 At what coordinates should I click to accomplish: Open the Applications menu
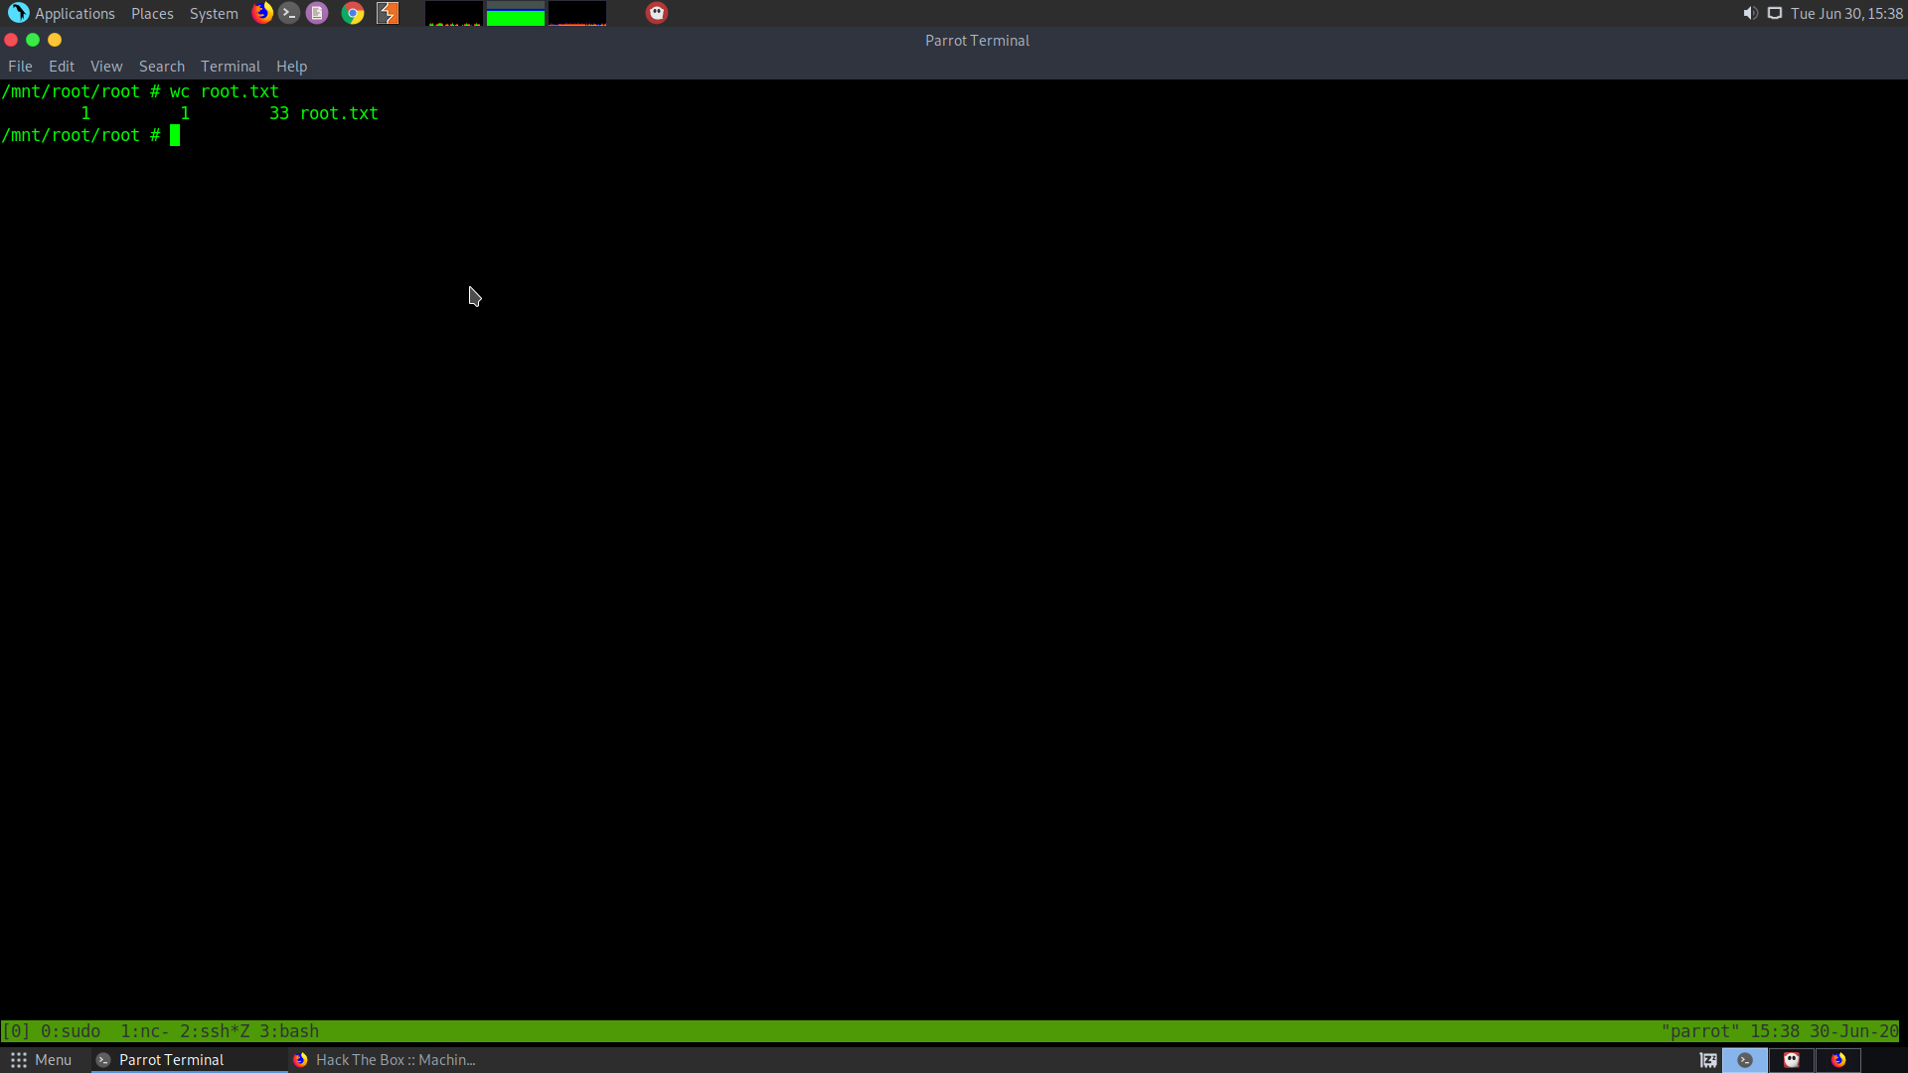click(x=63, y=13)
